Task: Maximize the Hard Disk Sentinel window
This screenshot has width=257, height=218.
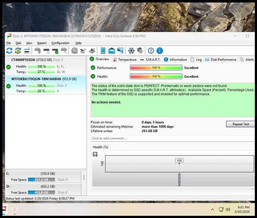Action: point(247,36)
